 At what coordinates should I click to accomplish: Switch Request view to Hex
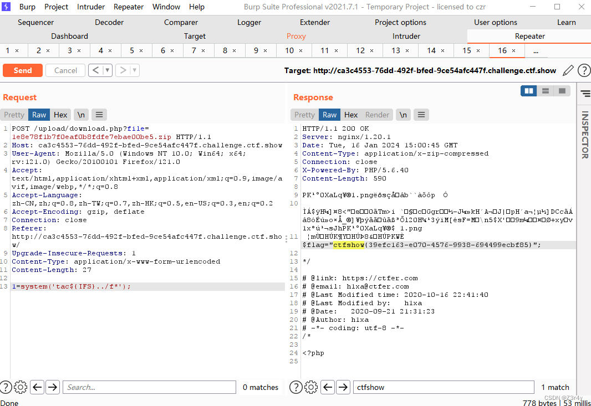(x=60, y=115)
